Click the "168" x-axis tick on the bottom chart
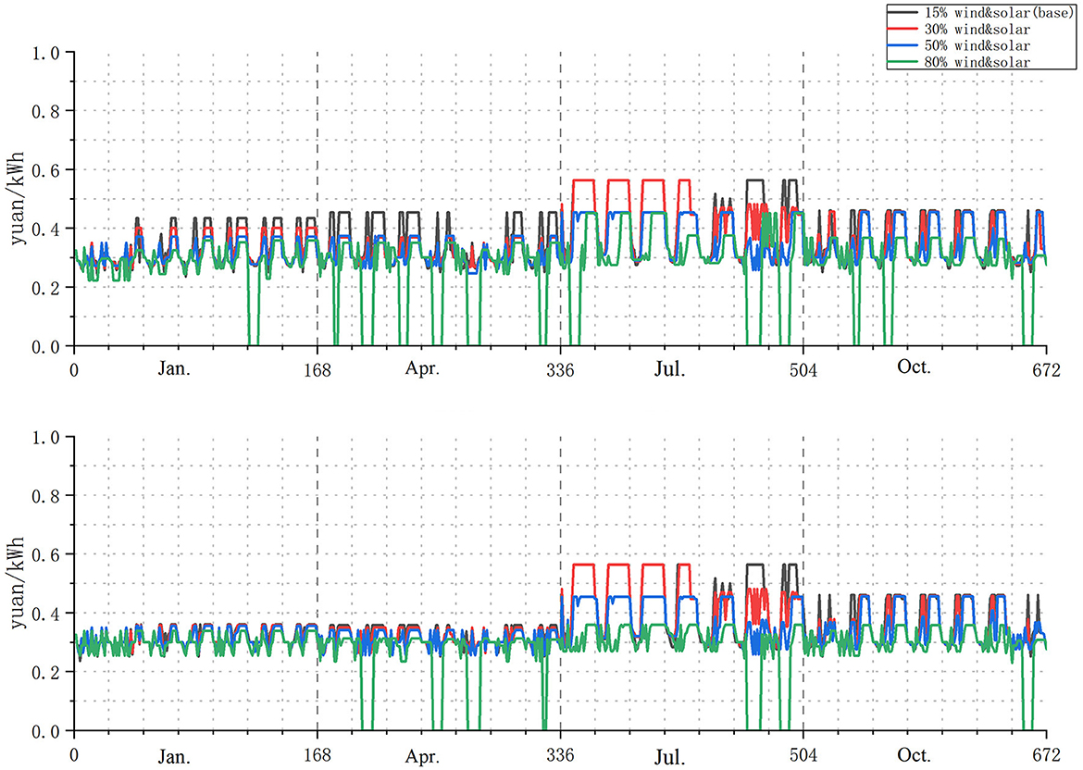Viewport: 1083px width, 770px height. coord(317,755)
